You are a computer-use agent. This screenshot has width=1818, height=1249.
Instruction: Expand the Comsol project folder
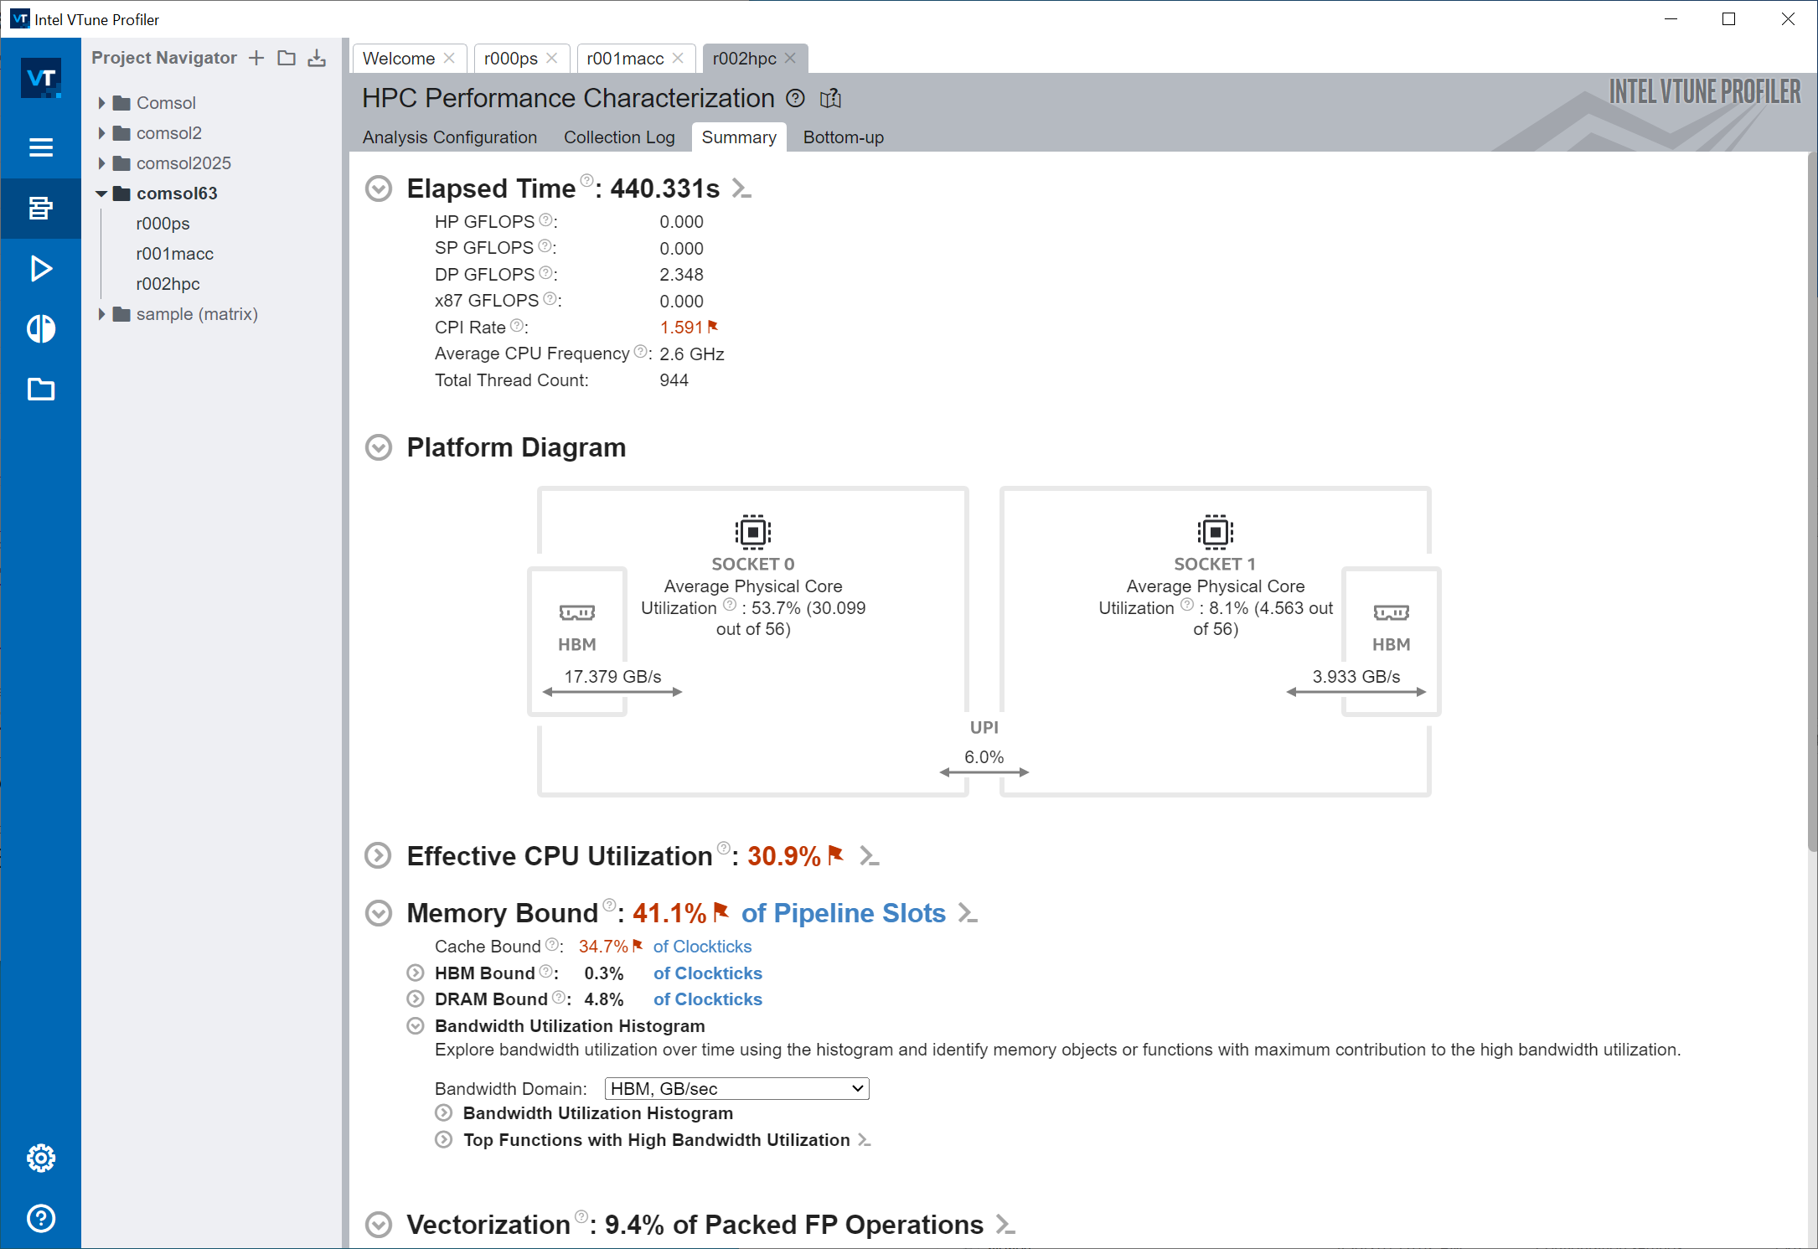coord(101,103)
